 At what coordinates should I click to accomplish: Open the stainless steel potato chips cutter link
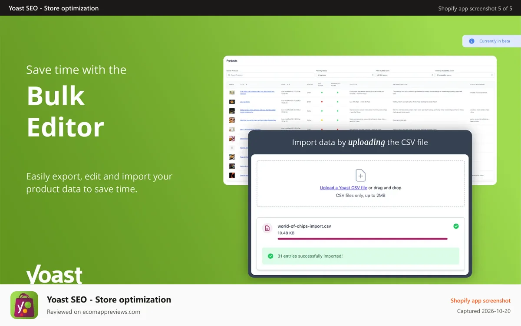[258, 111]
